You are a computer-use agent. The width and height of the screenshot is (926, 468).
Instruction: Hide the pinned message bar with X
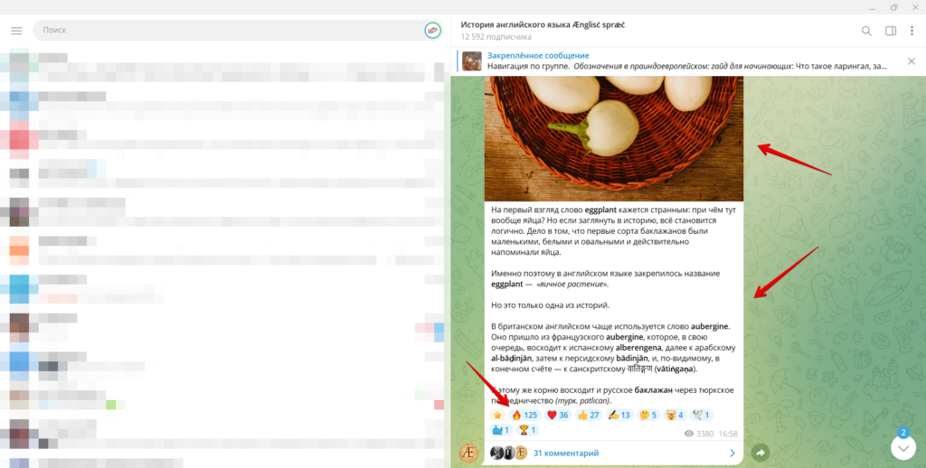pyautogui.click(x=912, y=61)
